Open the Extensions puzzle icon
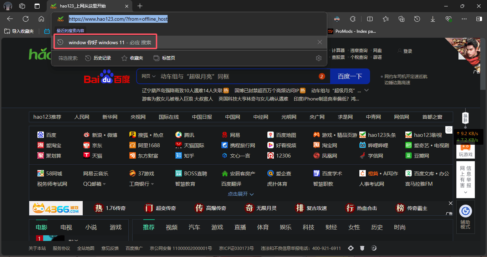This screenshot has width=487, height=257. pos(353,19)
